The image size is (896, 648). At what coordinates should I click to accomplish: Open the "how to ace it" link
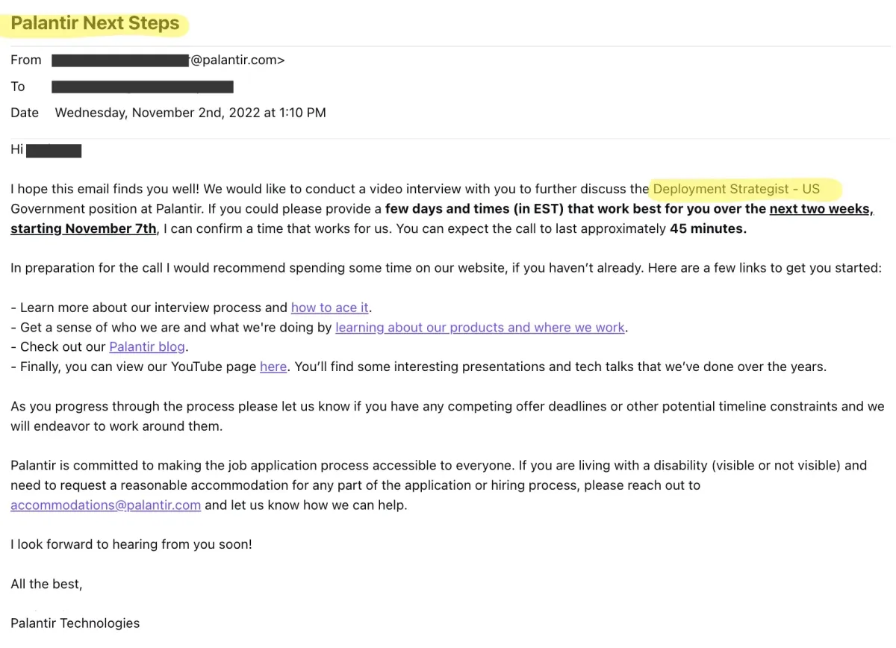(329, 308)
